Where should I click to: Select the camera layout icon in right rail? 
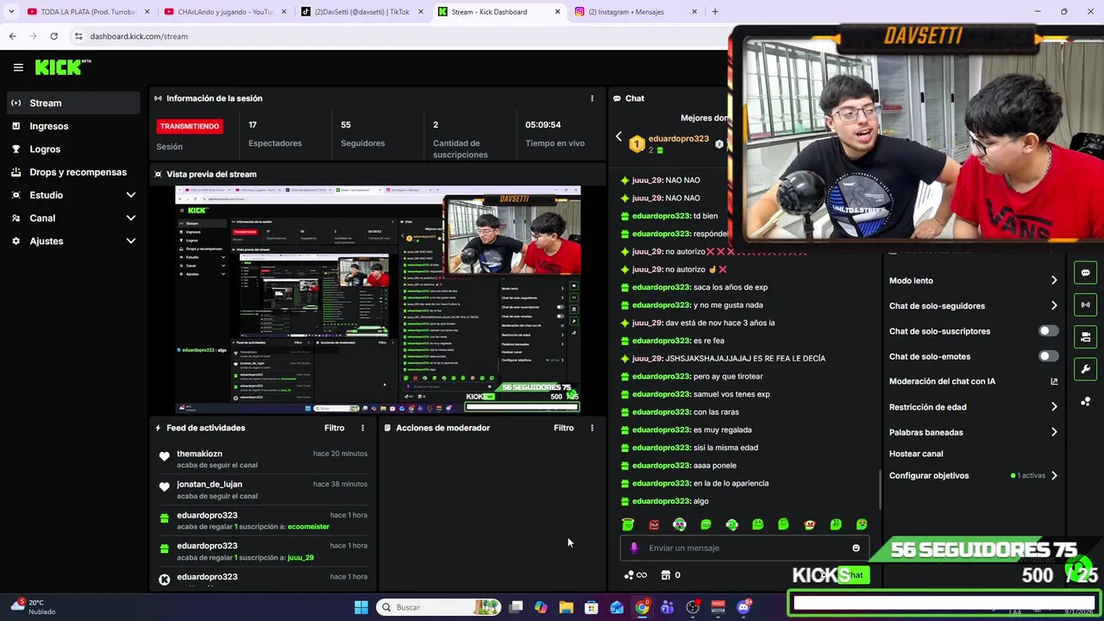(x=1085, y=336)
